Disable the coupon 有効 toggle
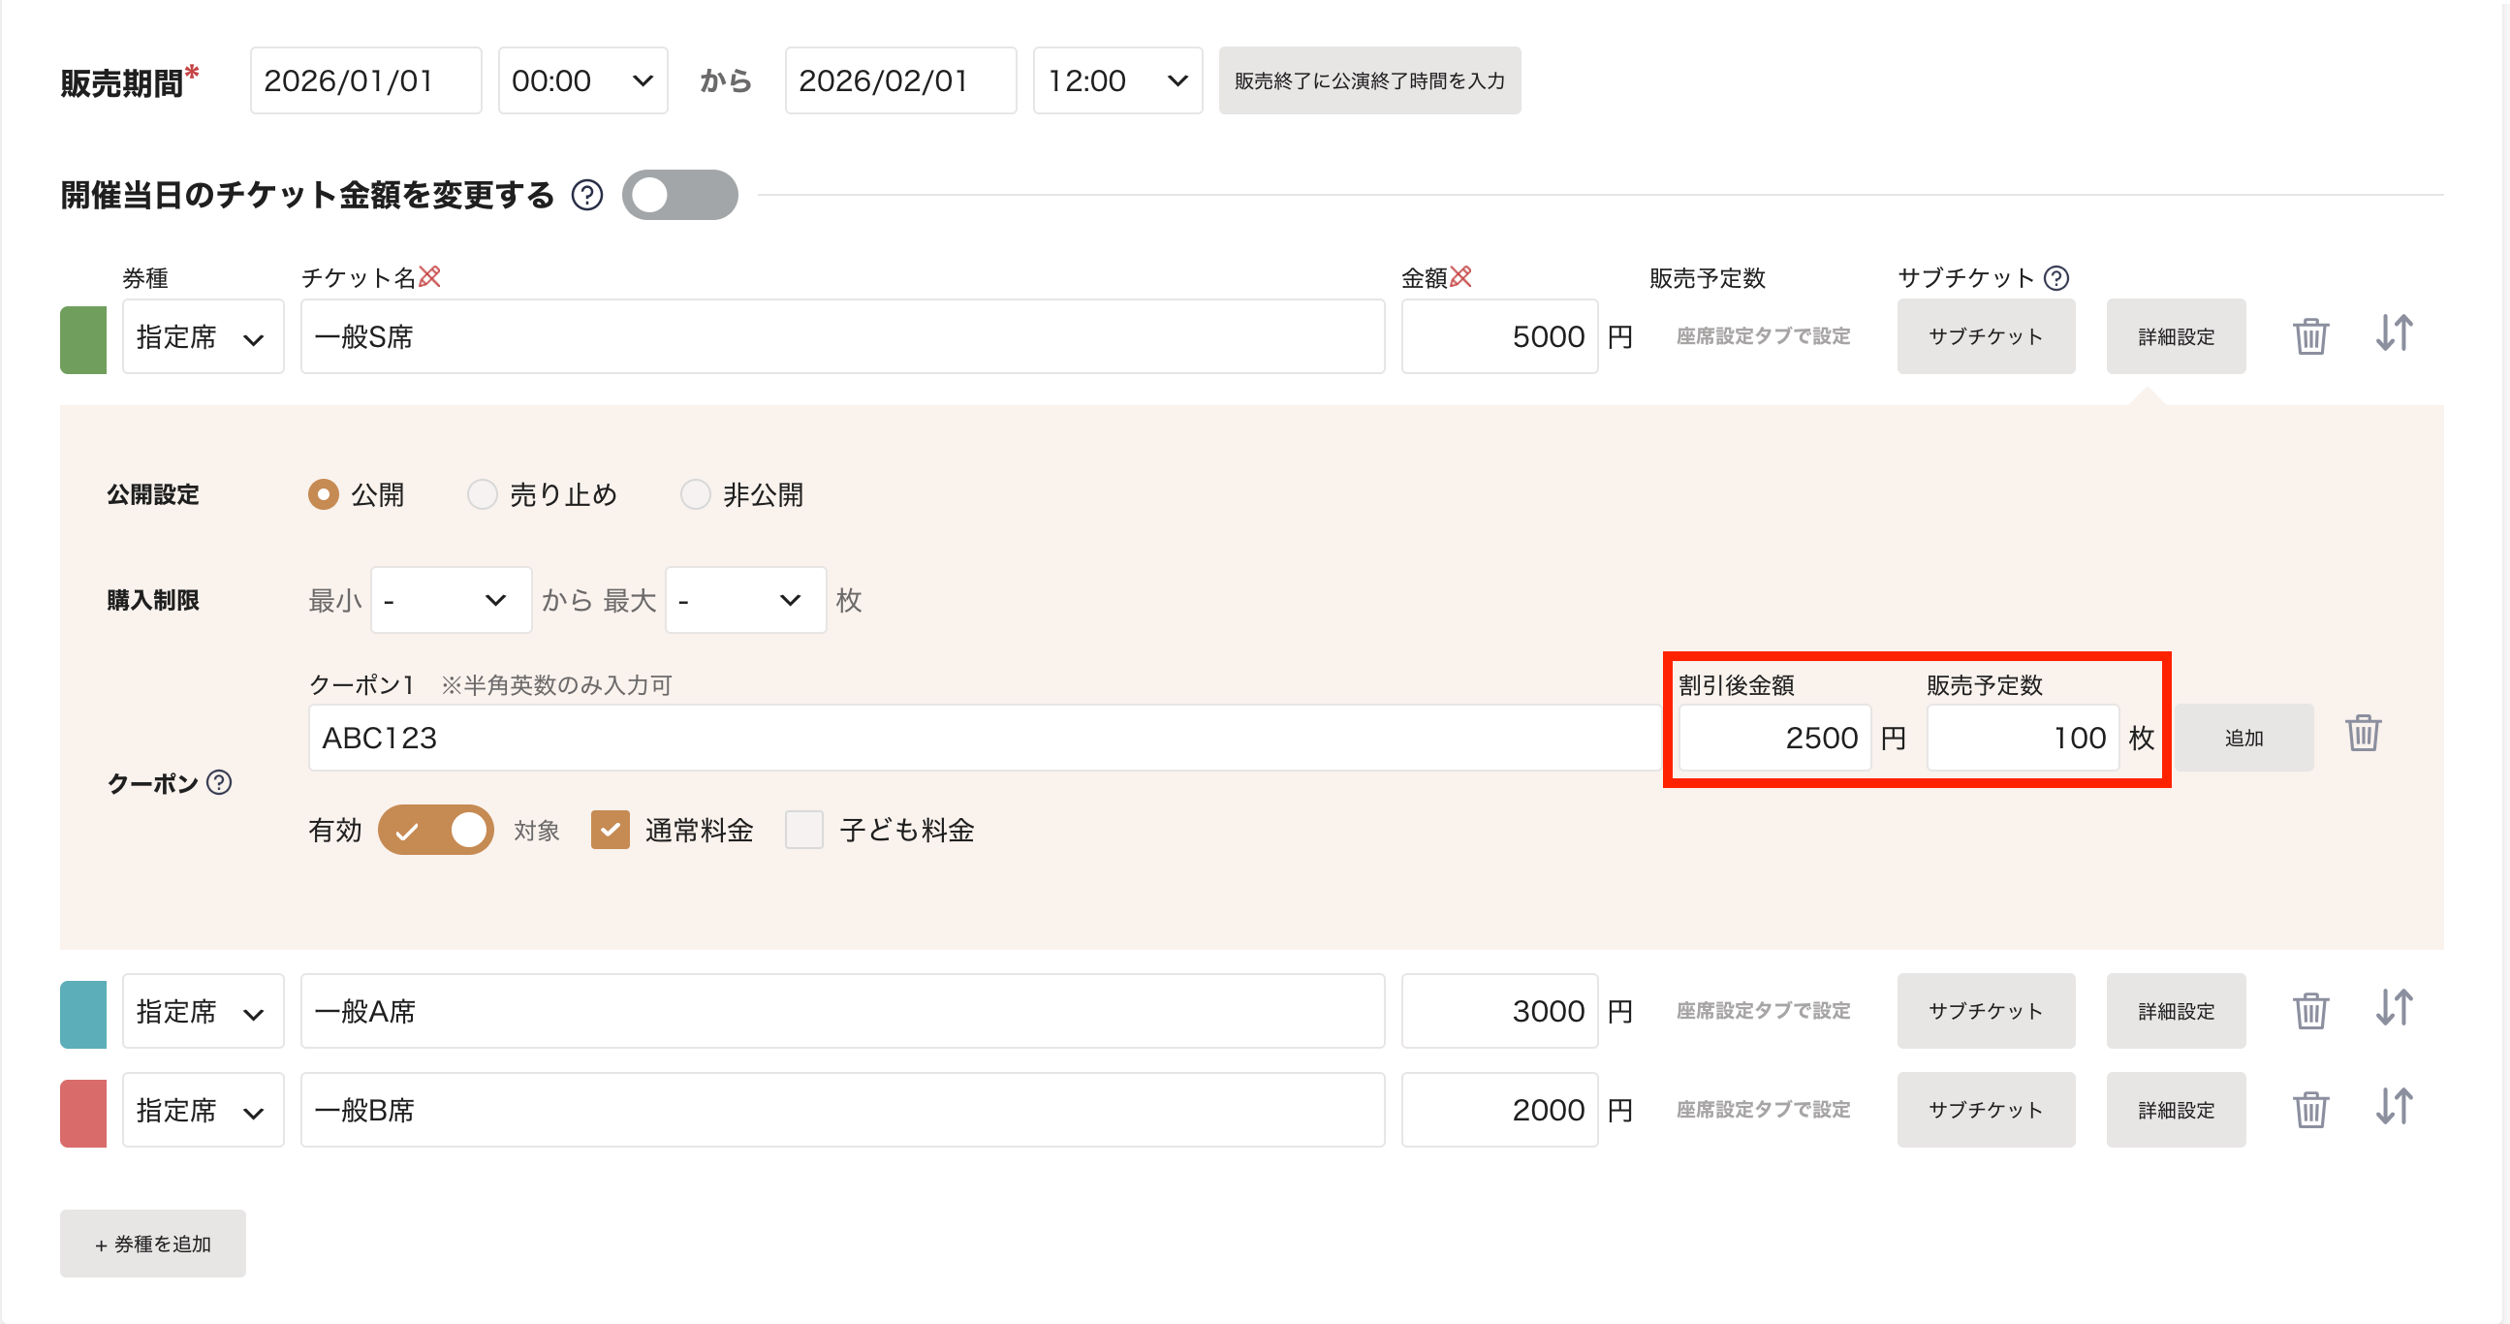Screen dimensions: 2510x1324 point(435,830)
